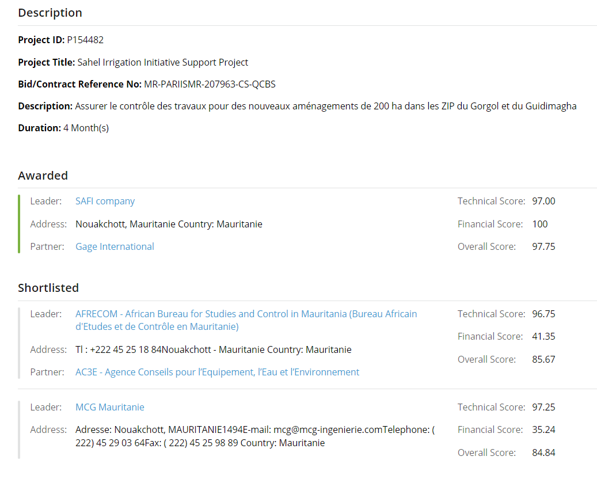The width and height of the screenshot is (597, 479).
Task: Click the Shortlisted section heading
Action: [x=48, y=288]
